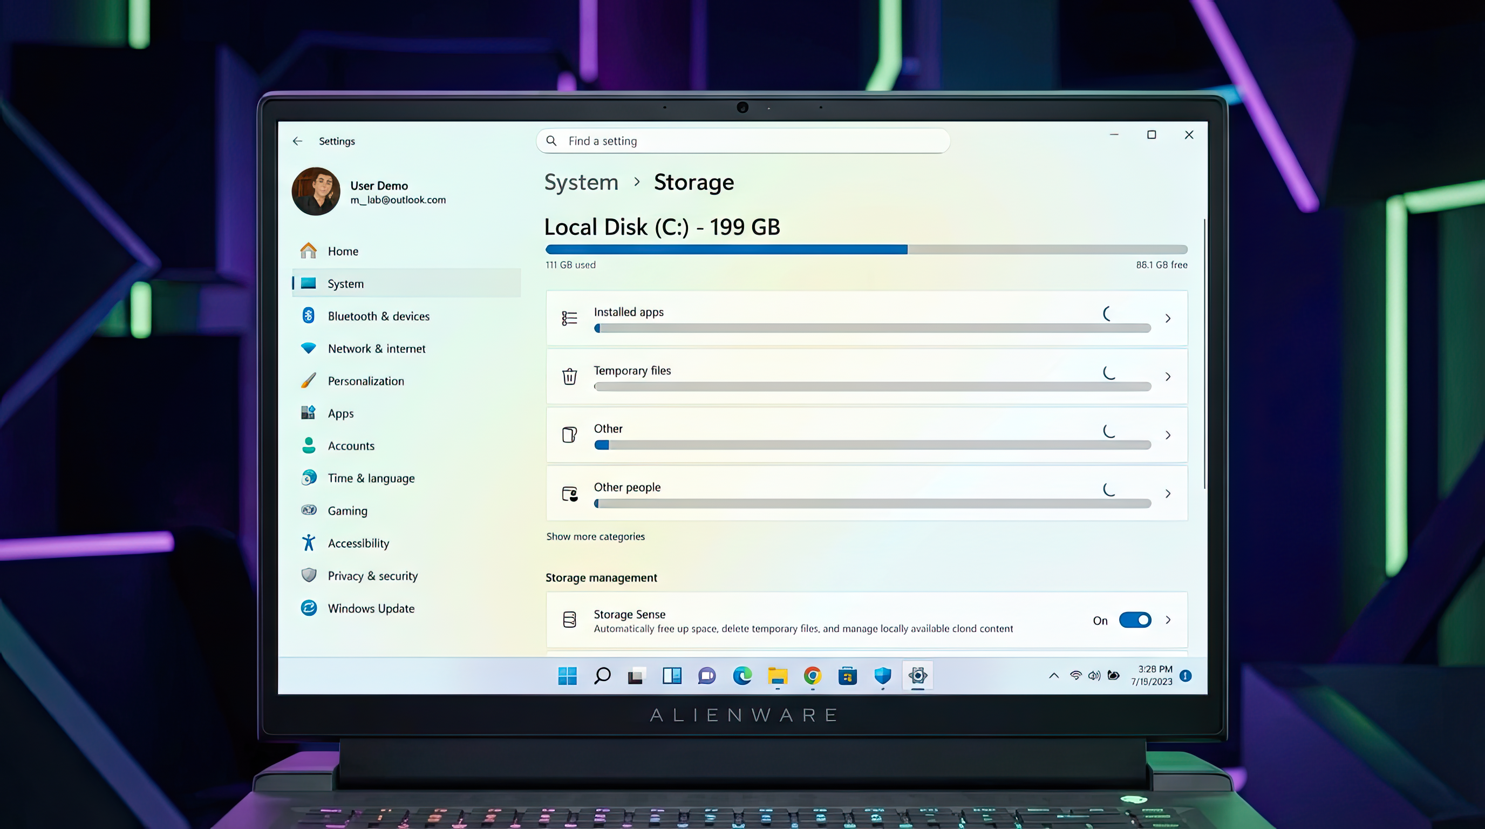The width and height of the screenshot is (1485, 829).
Task: Expand hidden icons in the system tray
Action: [x=1054, y=676]
